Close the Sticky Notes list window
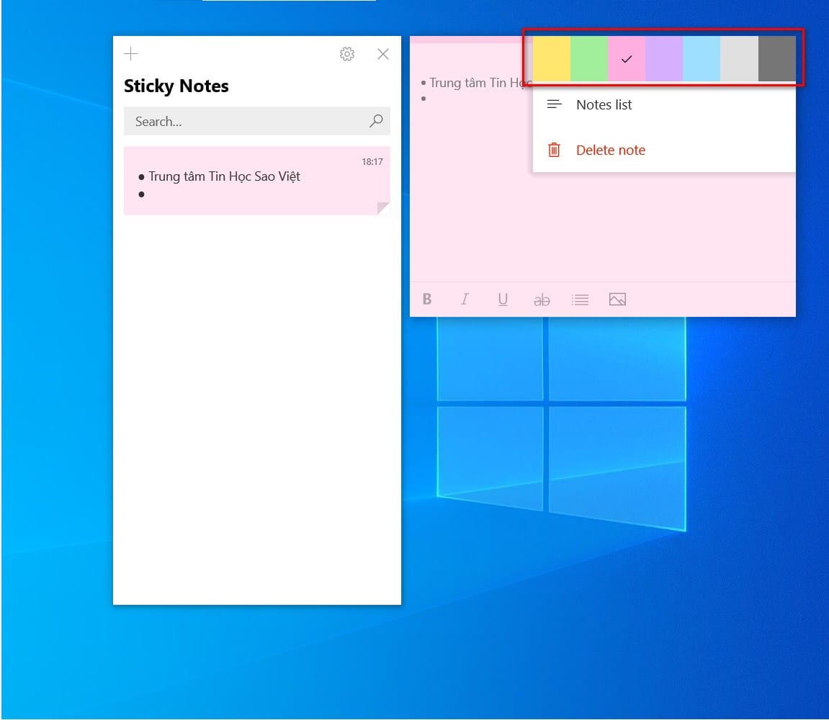This screenshot has height=720, width=829. point(382,54)
